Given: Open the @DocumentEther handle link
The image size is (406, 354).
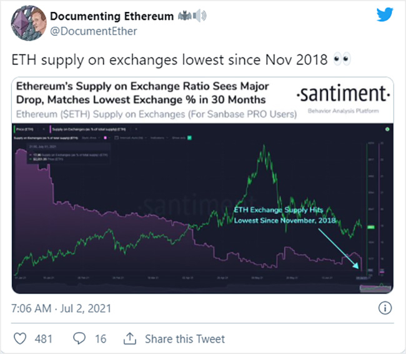Looking at the screenshot, I should (x=94, y=31).
